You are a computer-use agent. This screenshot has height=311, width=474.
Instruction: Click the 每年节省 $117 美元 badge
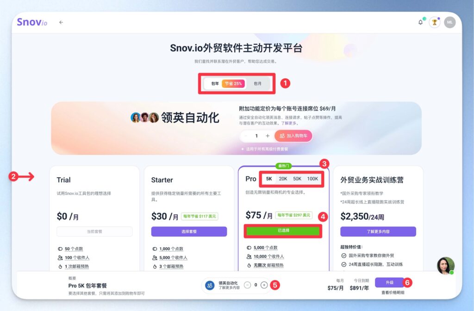(200, 217)
